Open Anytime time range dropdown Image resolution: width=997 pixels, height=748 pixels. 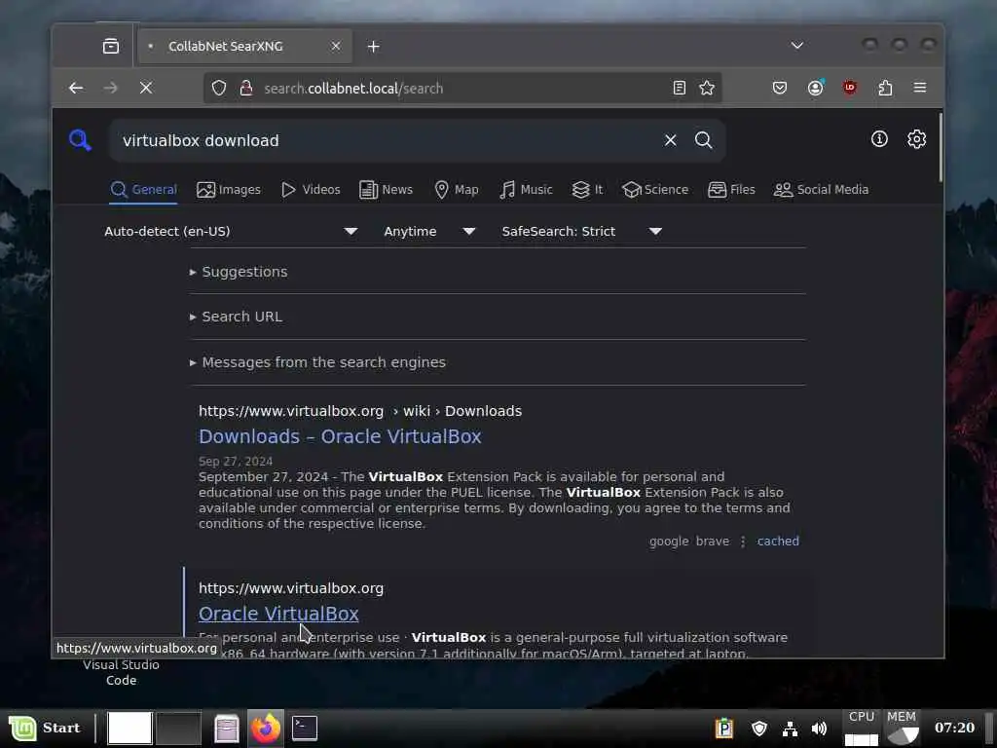[429, 231]
